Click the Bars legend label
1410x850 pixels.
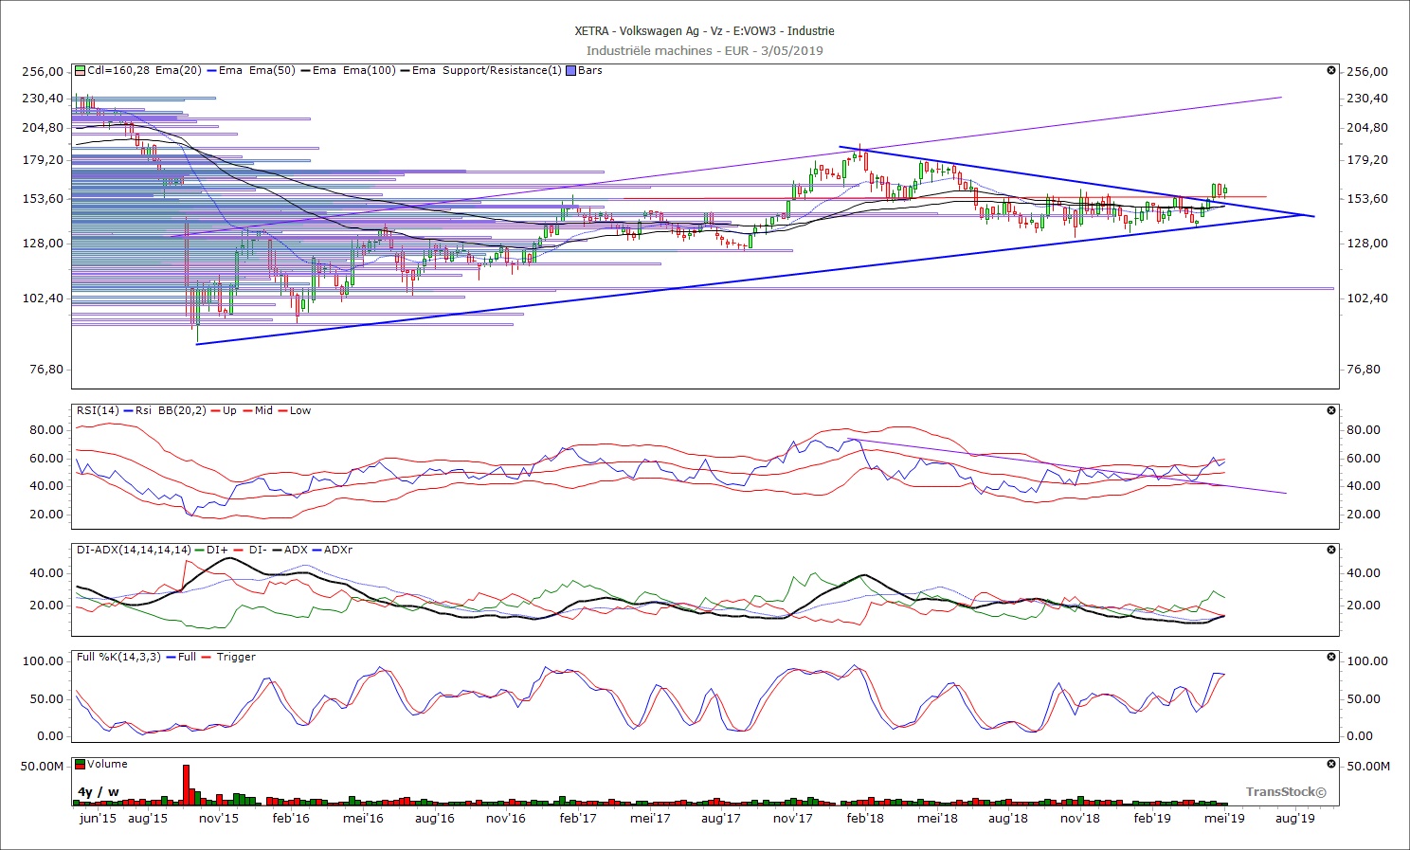click(x=590, y=70)
